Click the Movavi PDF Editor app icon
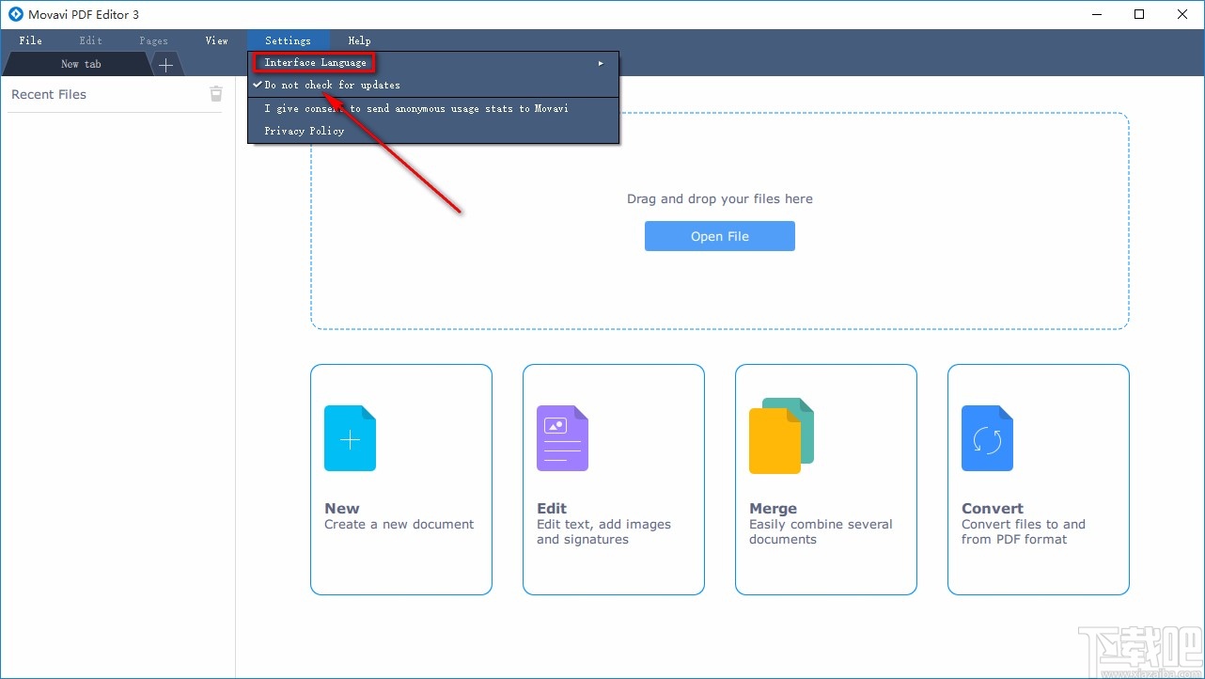 coord(15,14)
